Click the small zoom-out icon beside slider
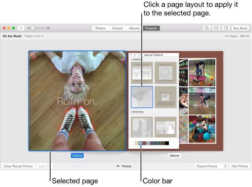 [29, 28]
